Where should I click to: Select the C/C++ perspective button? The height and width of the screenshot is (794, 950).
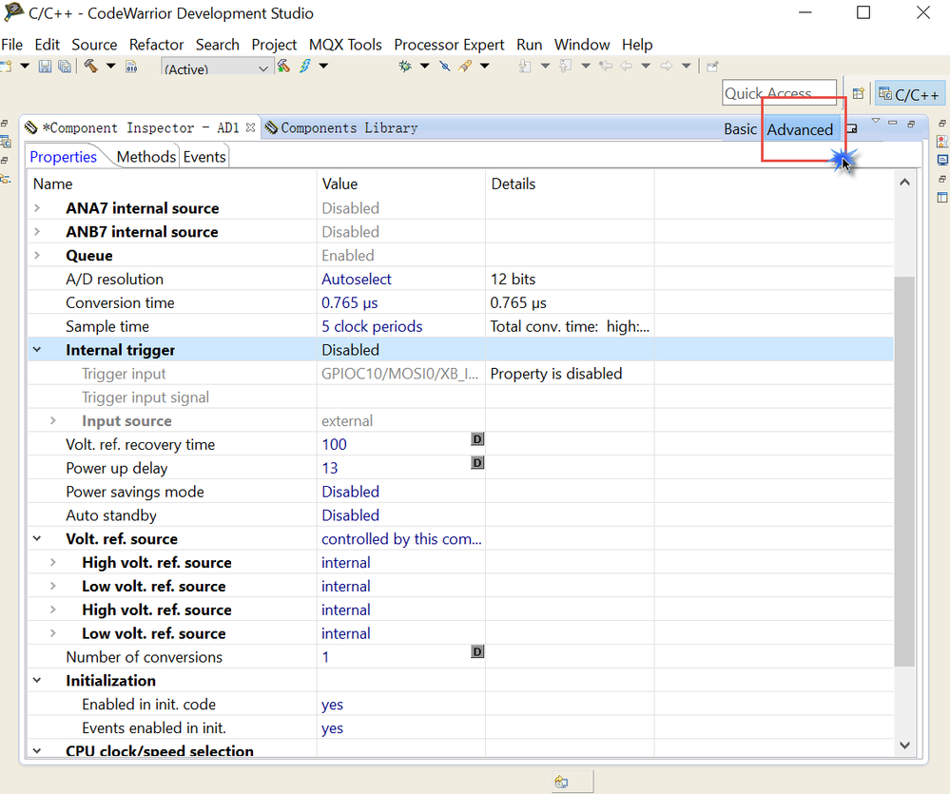tap(909, 94)
